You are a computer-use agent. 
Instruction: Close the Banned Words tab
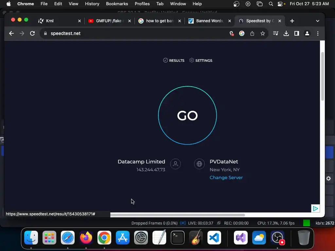point(230,21)
